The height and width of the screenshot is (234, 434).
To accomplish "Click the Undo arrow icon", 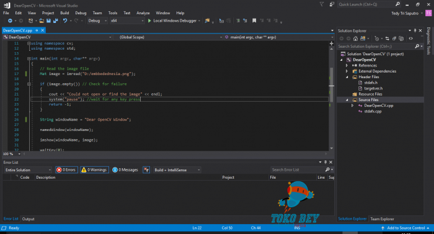I will pos(65,21).
